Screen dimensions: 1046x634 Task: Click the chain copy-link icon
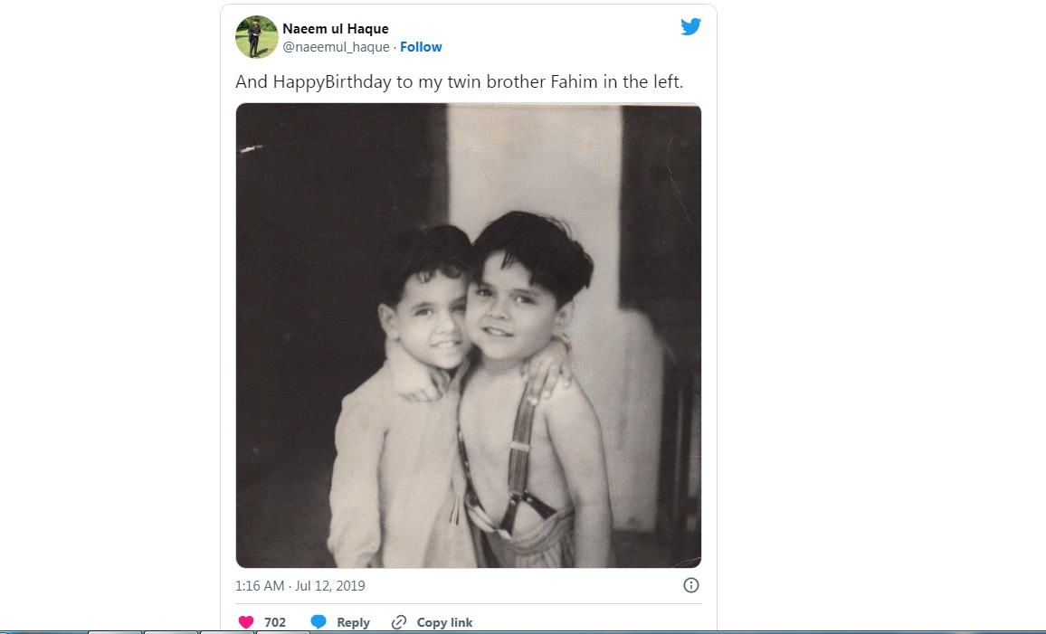tap(399, 622)
